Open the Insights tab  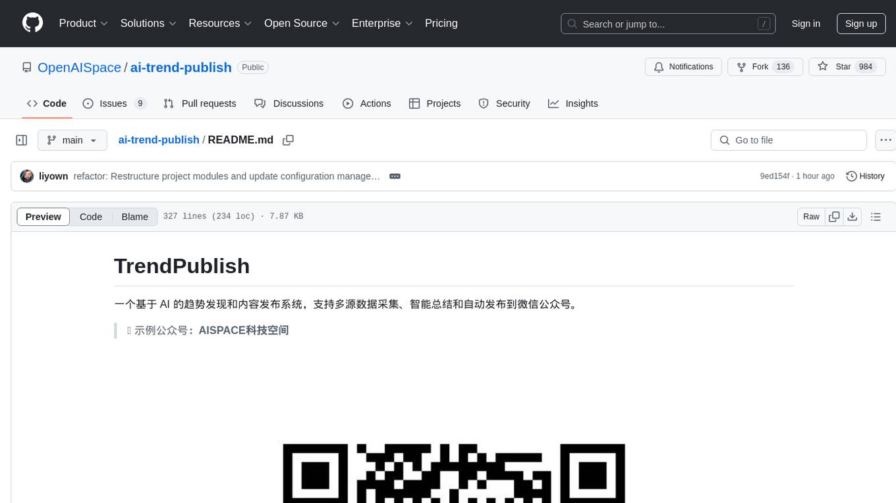click(x=573, y=103)
